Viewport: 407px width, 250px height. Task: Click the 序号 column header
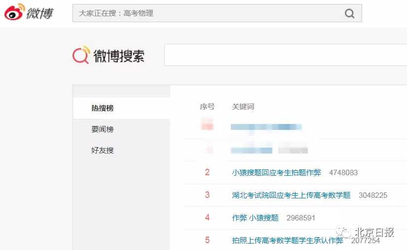pos(207,107)
